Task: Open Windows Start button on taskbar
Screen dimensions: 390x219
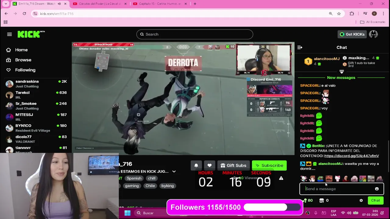Action: point(127,213)
